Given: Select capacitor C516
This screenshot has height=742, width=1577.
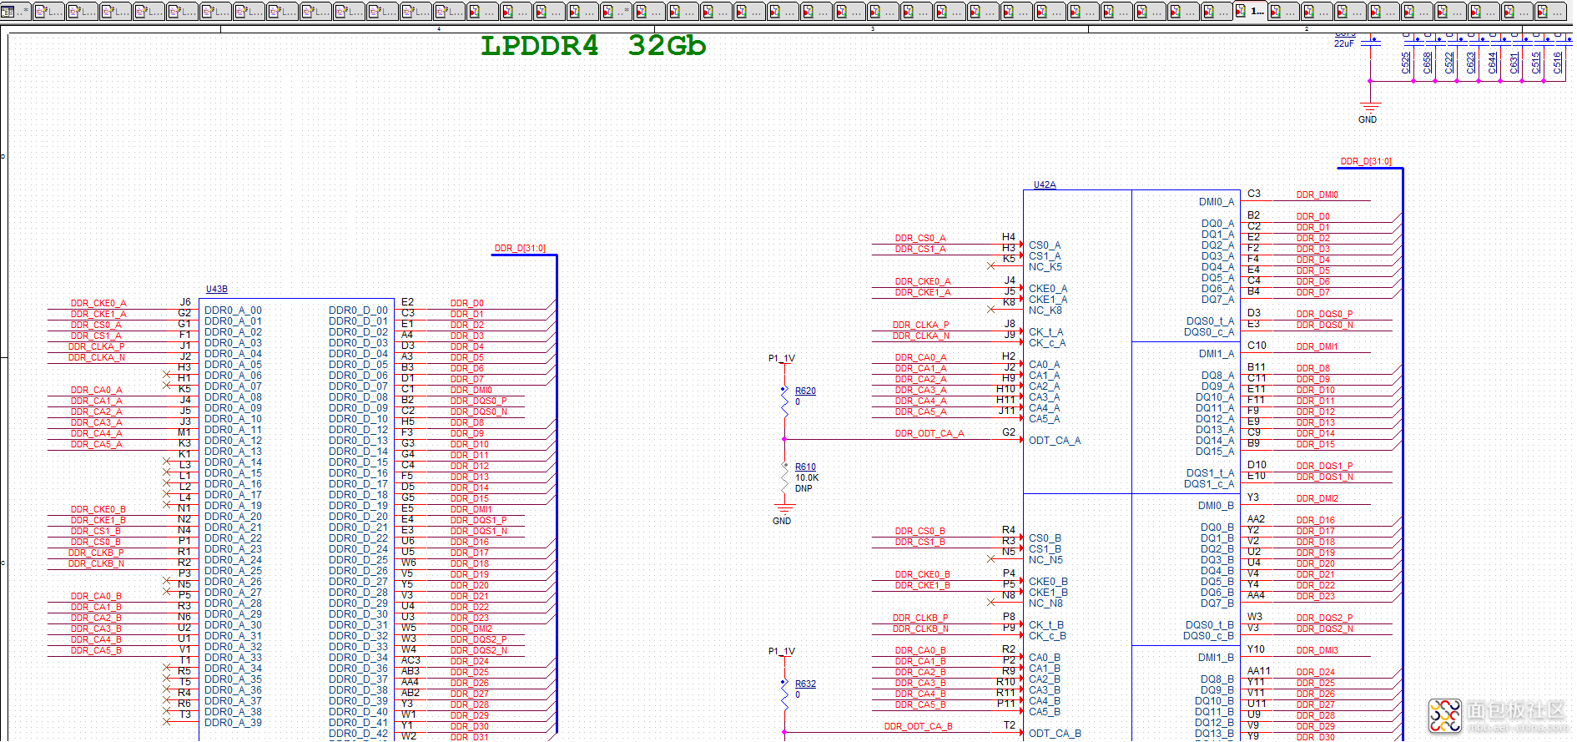Looking at the screenshot, I should (x=1558, y=63).
